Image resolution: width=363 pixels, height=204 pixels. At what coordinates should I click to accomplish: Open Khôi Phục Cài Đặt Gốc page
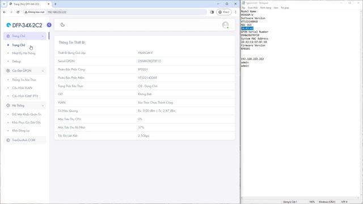click(x=27, y=122)
